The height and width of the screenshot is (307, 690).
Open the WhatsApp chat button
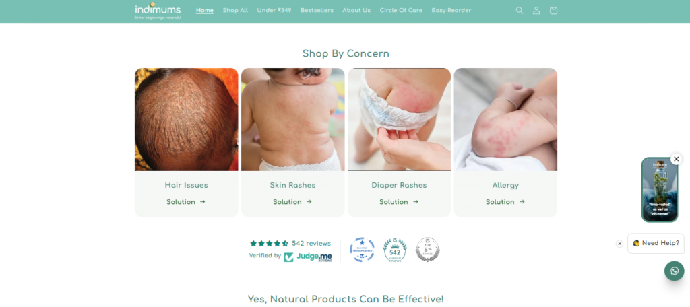[674, 271]
